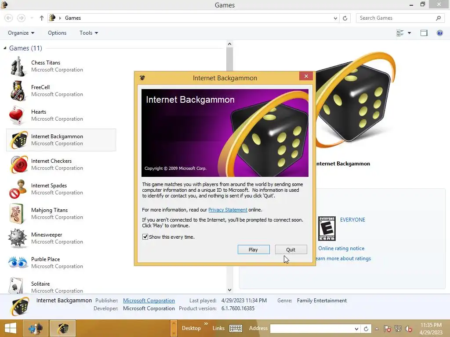The image size is (450, 337).
Task: Open the Microsoft Corporation publisher link
Action: point(149,301)
